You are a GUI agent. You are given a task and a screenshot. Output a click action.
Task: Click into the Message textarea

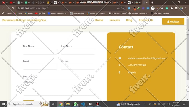pyautogui.click(x=59, y=87)
